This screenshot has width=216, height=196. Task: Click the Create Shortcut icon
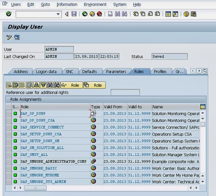click(x=175, y=14)
